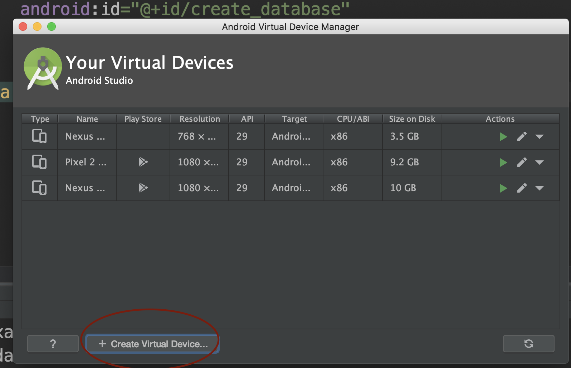
Task: Sort by Name column header
Action: pos(87,119)
